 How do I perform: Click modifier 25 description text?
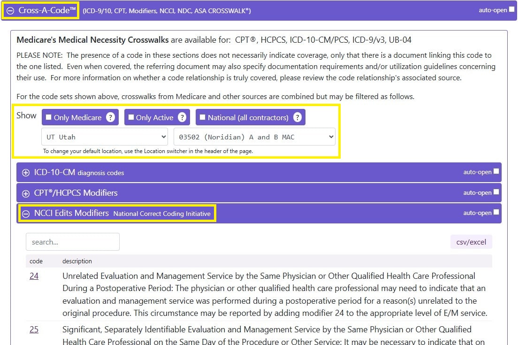pos(274,335)
